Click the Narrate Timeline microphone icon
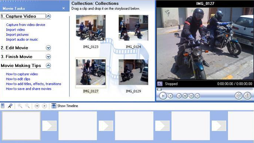Viewport: 254px width, 143px height. (10, 106)
